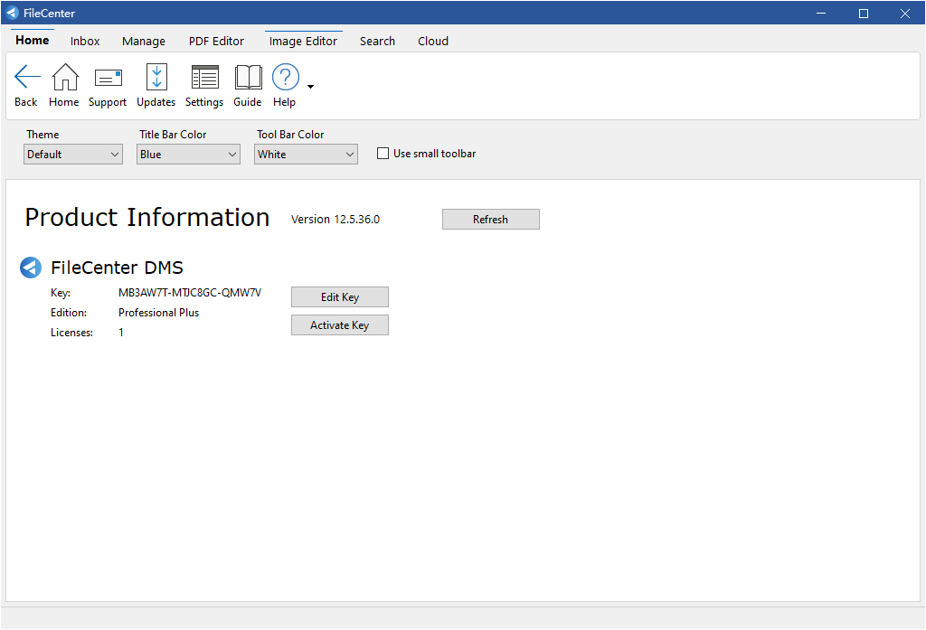Switch to the Inbox tab
926x630 pixels.
point(85,42)
